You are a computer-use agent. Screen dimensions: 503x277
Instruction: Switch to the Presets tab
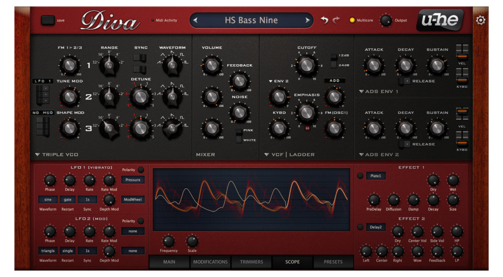(x=333, y=262)
